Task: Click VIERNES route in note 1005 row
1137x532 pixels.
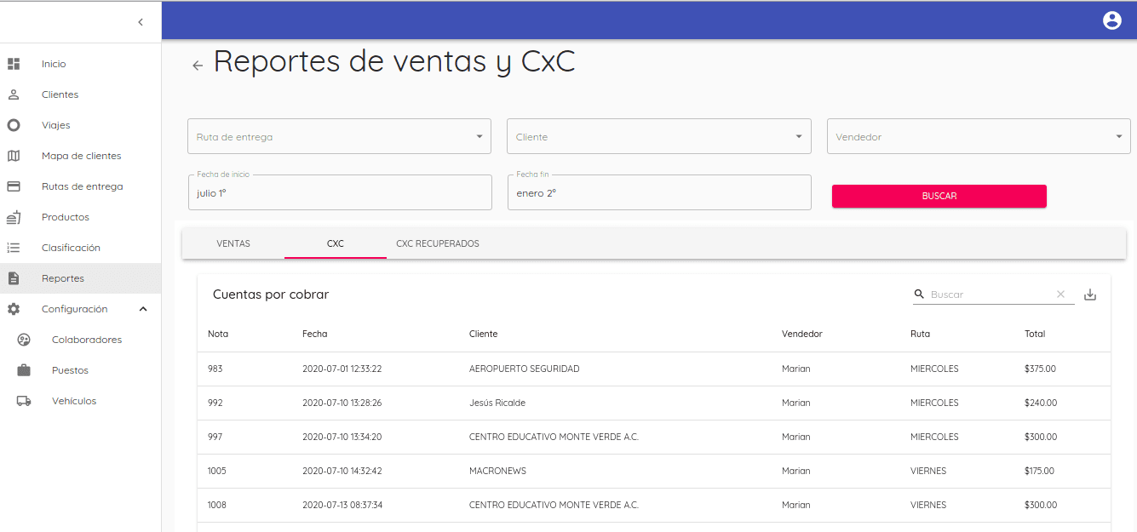Action: 928,471
